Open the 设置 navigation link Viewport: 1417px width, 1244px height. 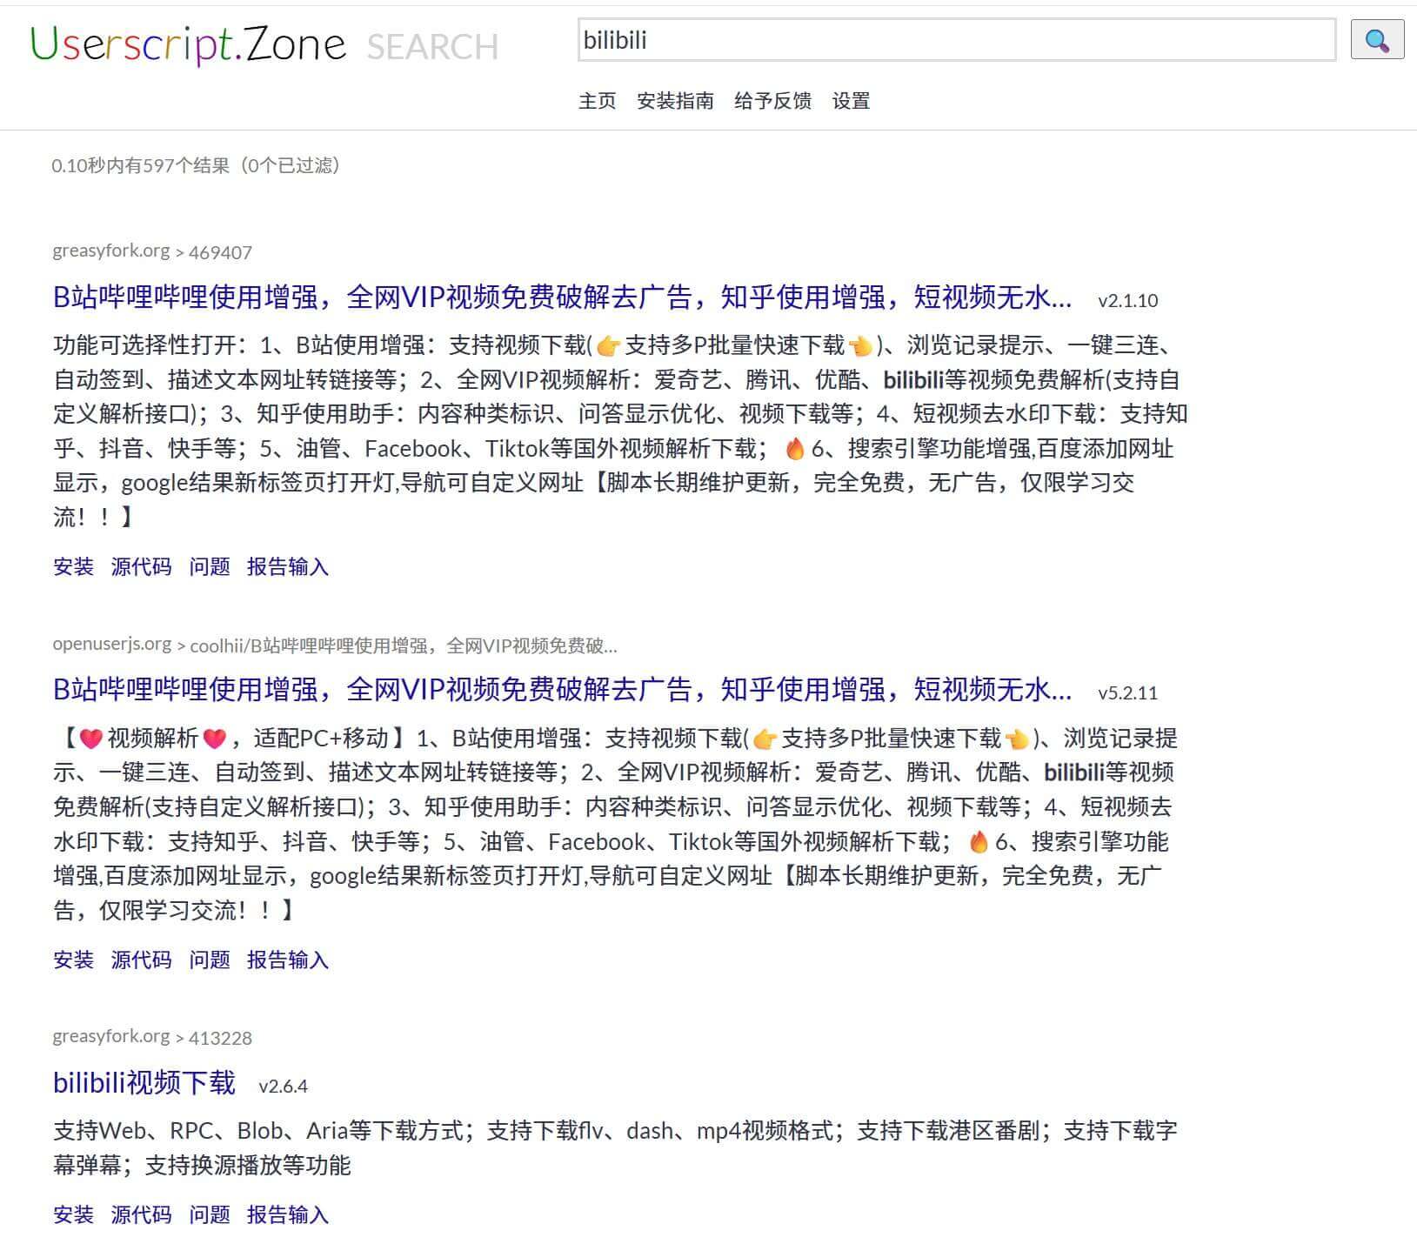[850, 101]
